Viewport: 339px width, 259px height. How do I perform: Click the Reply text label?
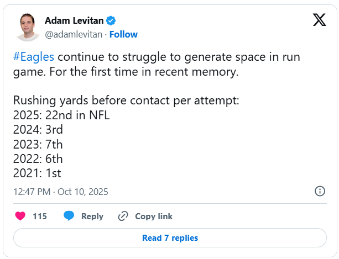point(92,216)
